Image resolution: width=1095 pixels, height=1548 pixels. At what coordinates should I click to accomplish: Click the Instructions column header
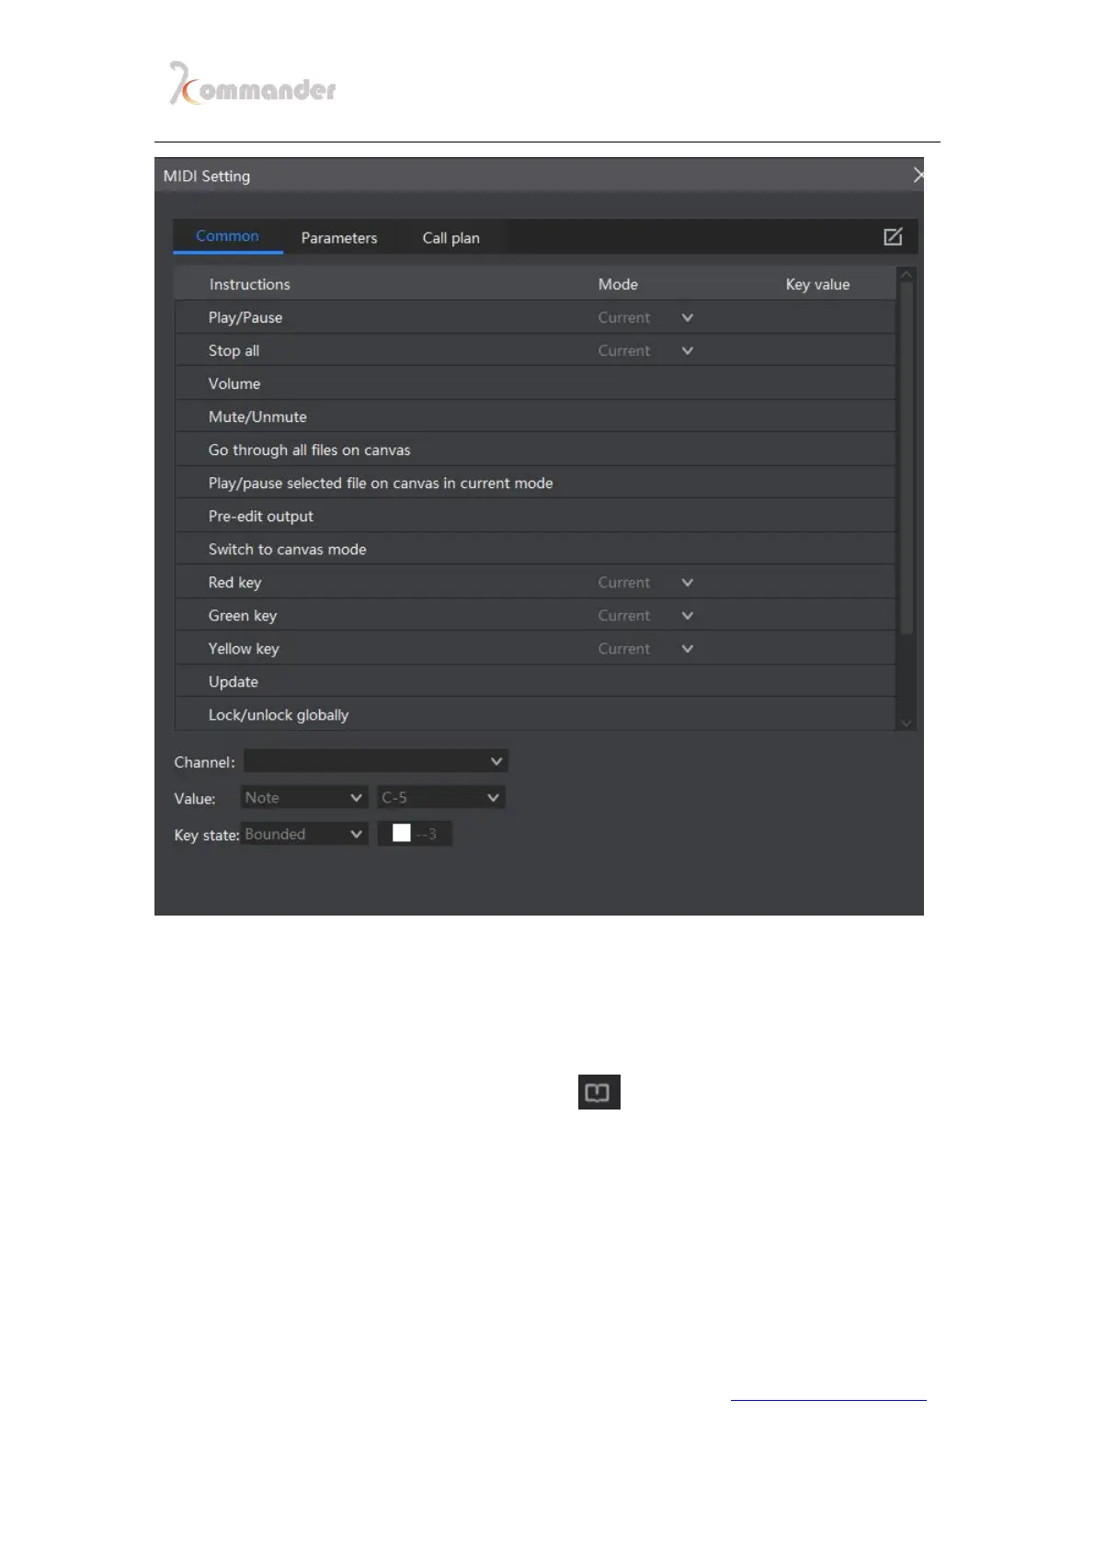tap(249, 284)
